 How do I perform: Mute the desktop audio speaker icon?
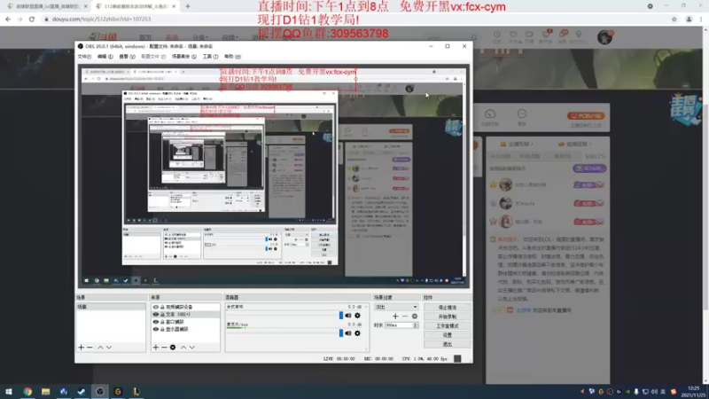pos(348,316)
